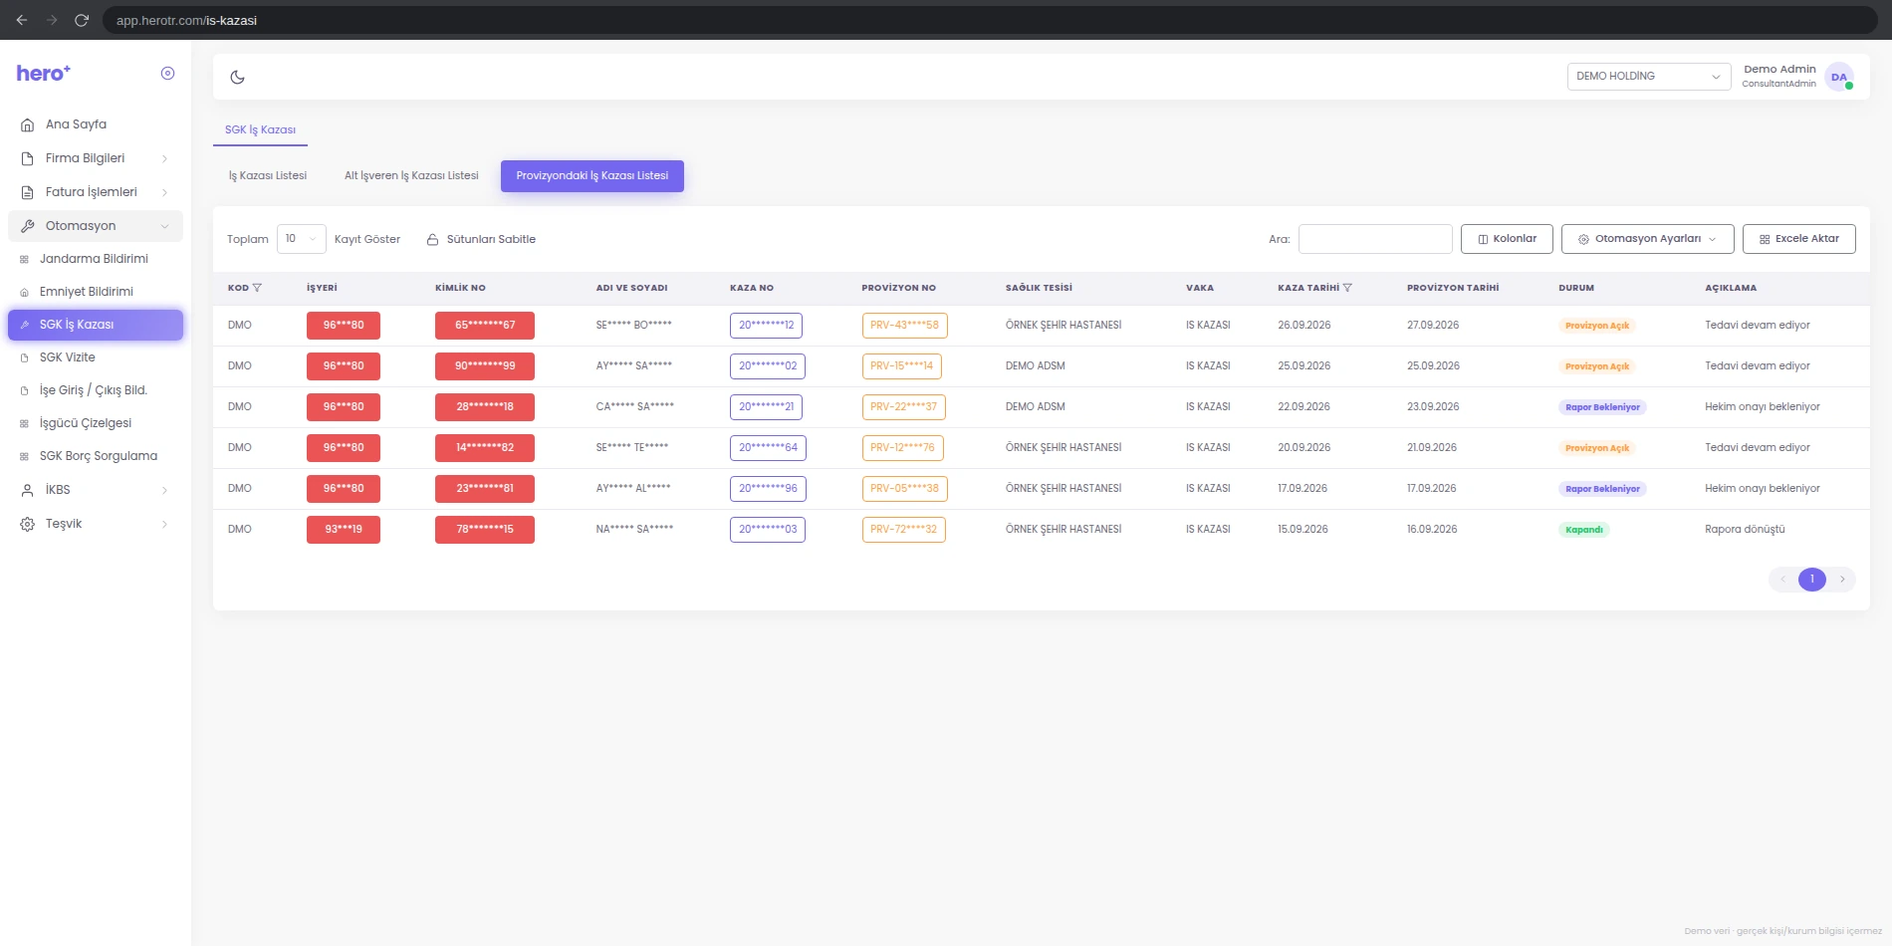Viewport: 1892px width, 946px height.
Task: Select Provizyondaki İş Kazası Listesi tab
Action: click(592, 176)
